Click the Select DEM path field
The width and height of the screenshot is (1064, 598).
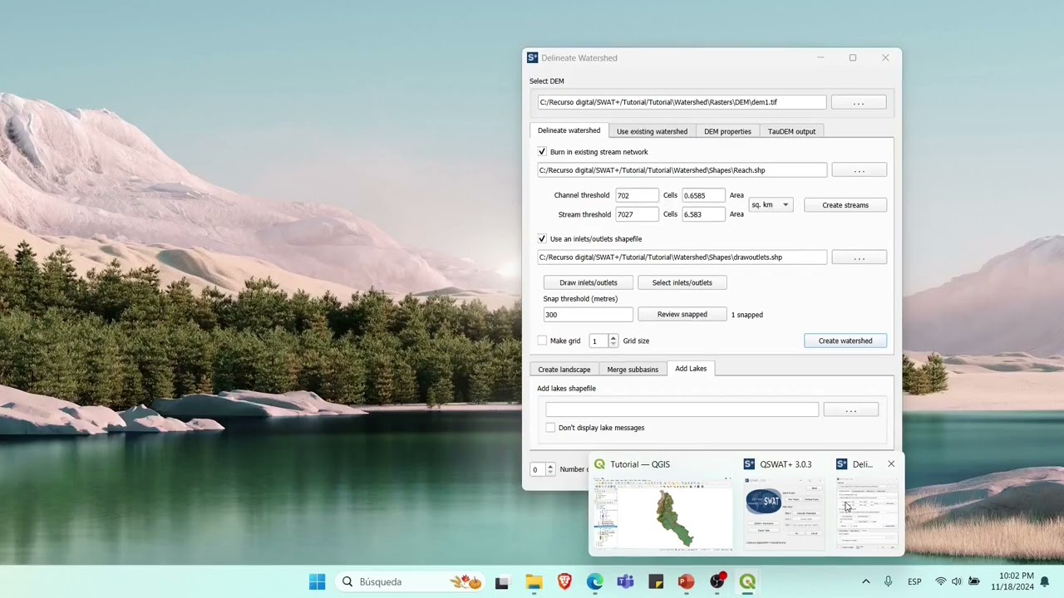coord(682,102)
